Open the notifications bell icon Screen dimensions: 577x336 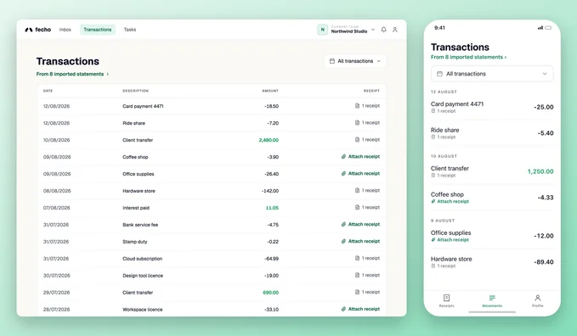click(x=383, y=30)
